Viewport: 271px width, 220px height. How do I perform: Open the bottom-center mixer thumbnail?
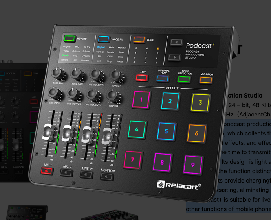pyautogui.click(x=110, y=215)
